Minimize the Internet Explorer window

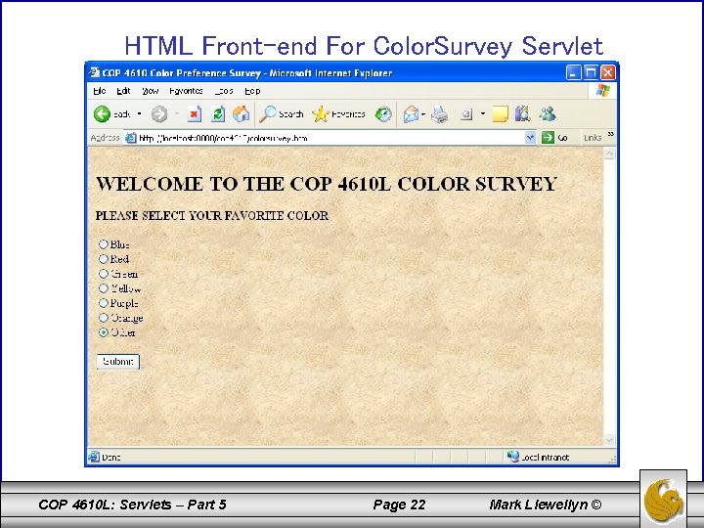point(573,72)
